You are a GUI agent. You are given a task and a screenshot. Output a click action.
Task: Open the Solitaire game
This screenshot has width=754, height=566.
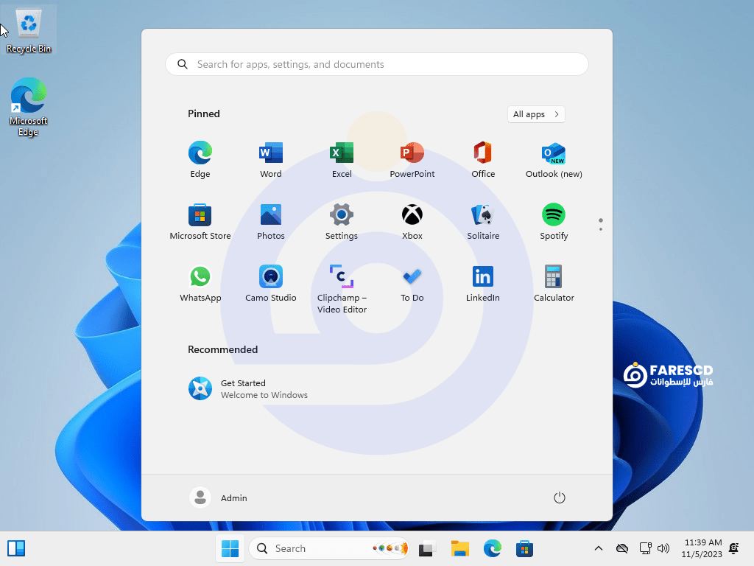pyautogui.click(x=483, y=221)
